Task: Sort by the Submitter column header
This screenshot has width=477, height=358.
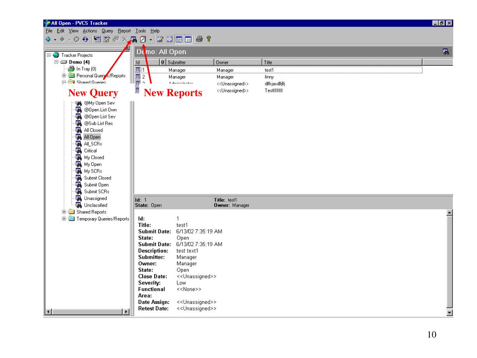Action: (x=190, y=62)
